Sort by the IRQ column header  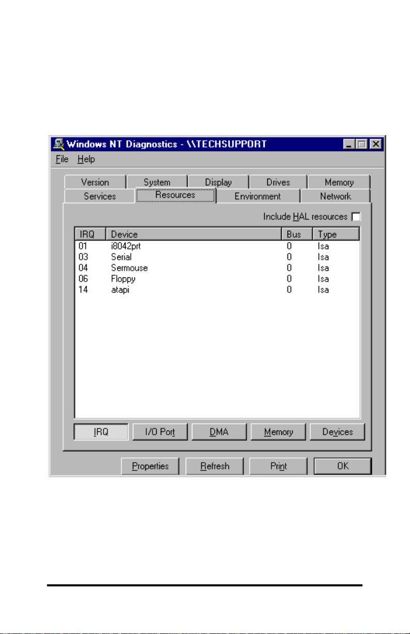tap(90, 234)
